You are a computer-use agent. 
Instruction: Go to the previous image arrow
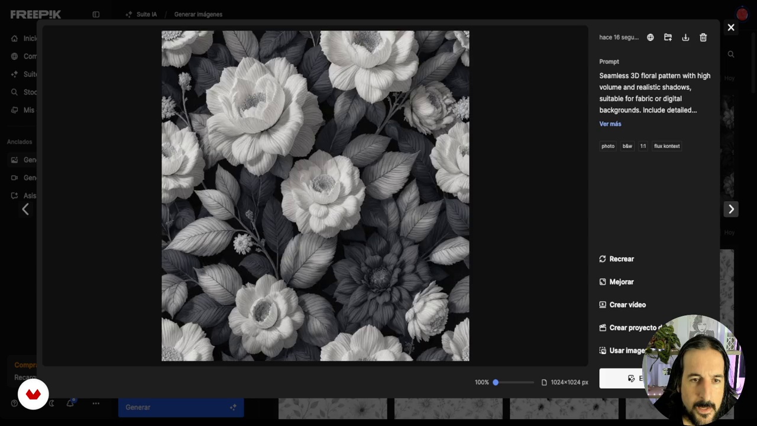(x=25, y=209)
